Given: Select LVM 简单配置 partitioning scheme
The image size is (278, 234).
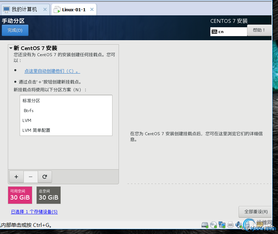Looking at the screenshot, I should point(66,130).
